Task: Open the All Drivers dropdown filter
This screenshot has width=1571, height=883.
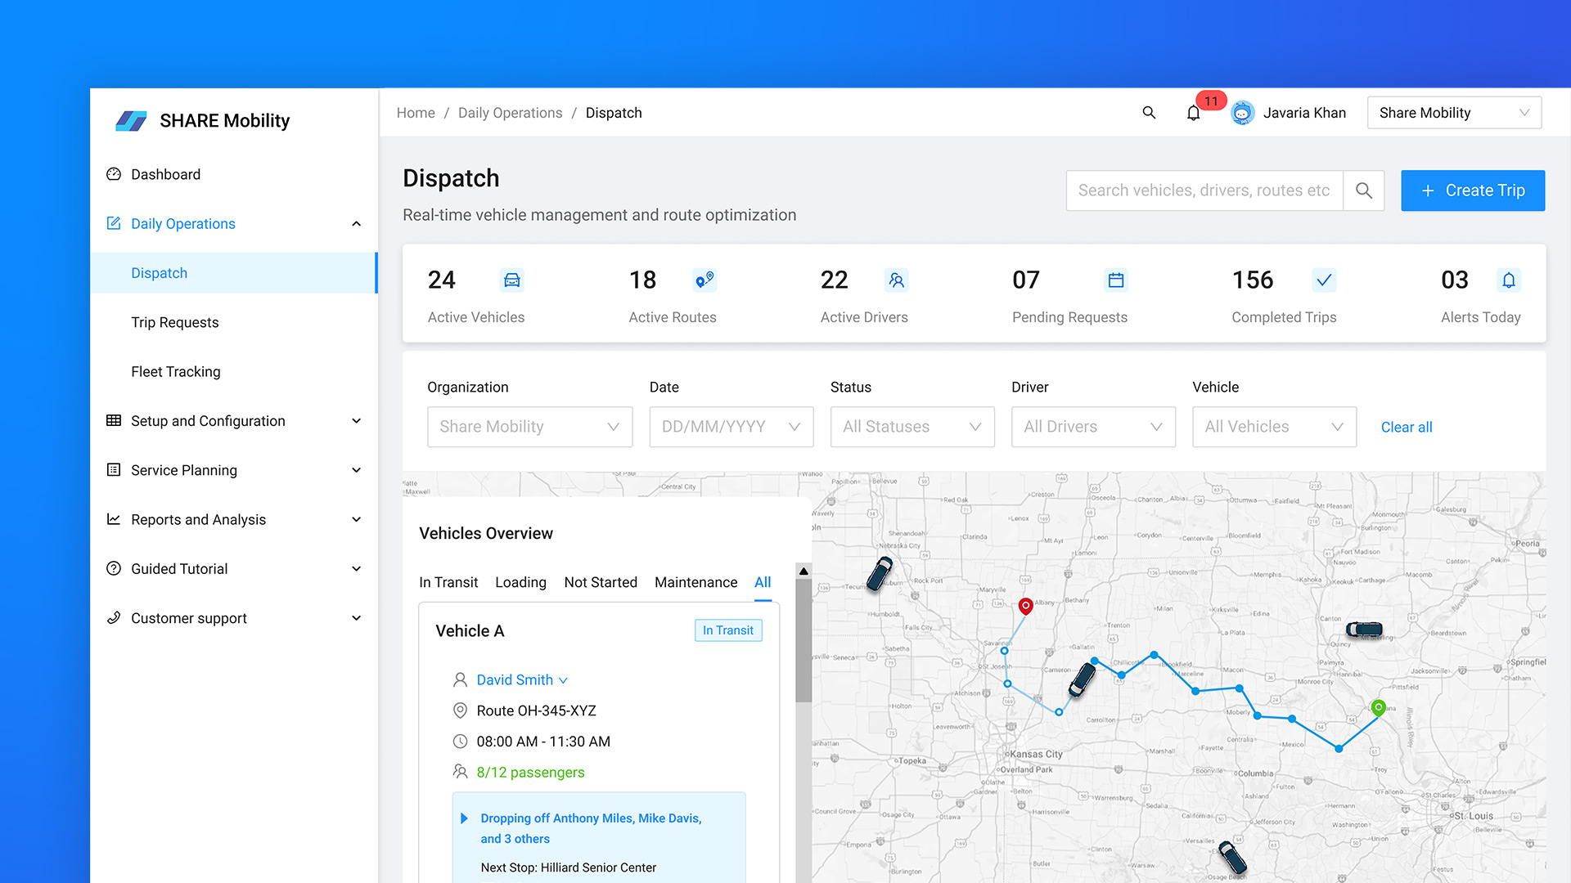Action: point(1093,427)
